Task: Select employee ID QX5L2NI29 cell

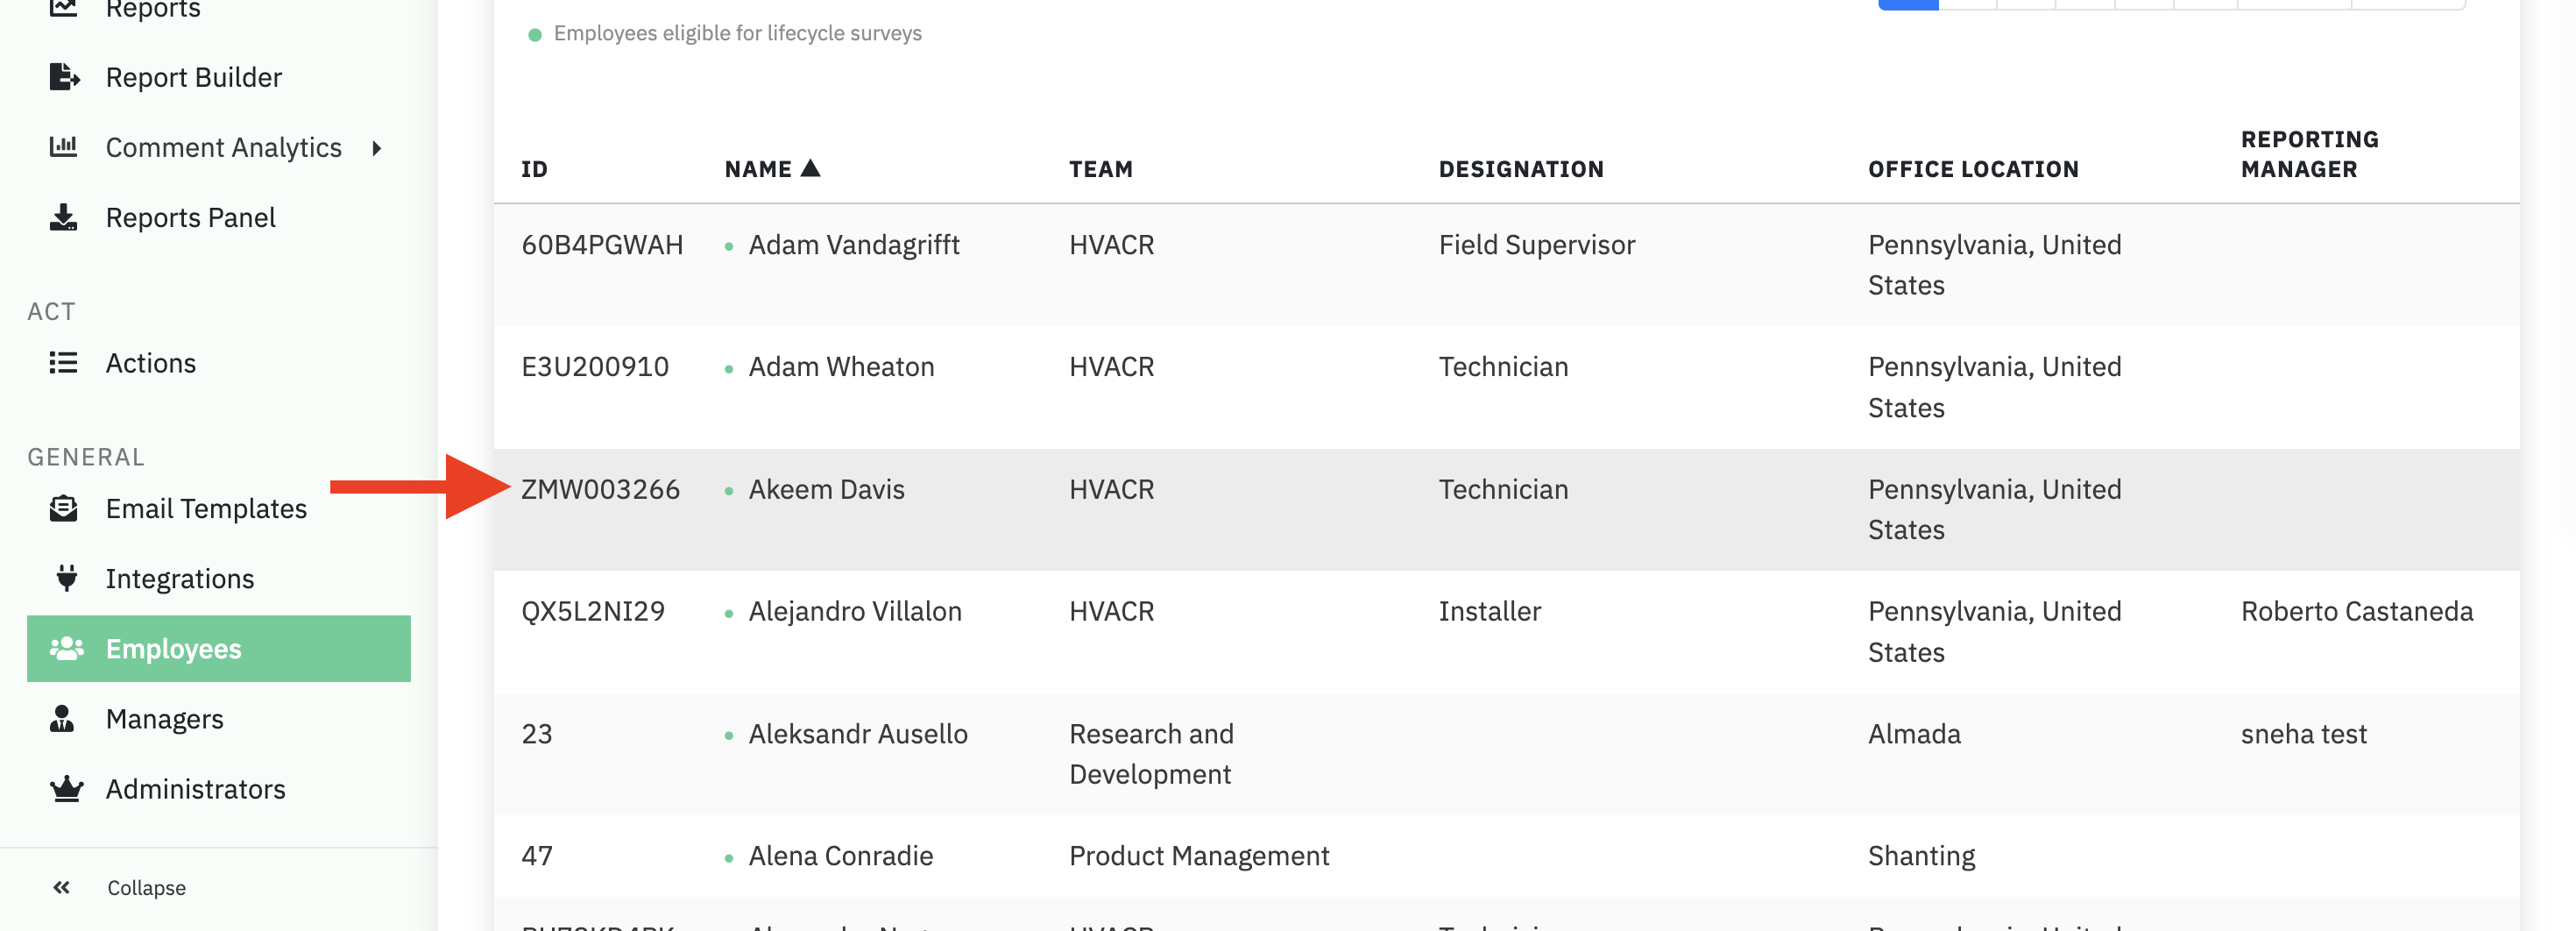Action: 593,611
